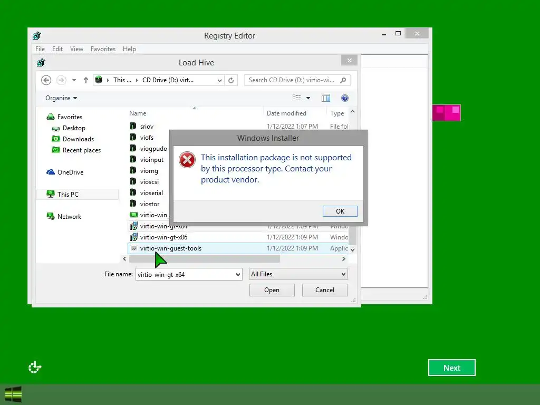This screenshot has width=540, height=405.
Task: Open the Edit menu in Registry Editor
Action: [57, 49]
